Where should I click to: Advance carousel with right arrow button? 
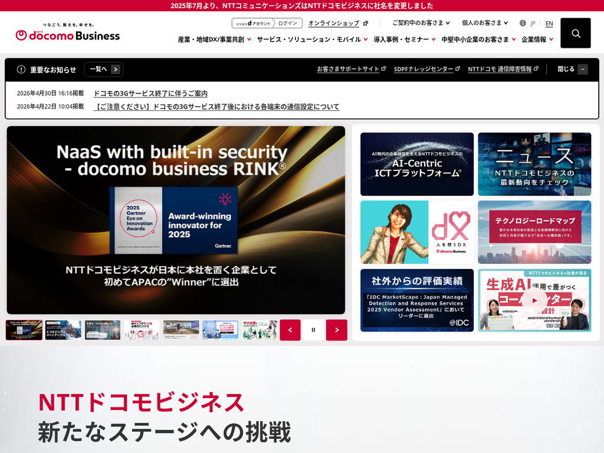point(337,330)
